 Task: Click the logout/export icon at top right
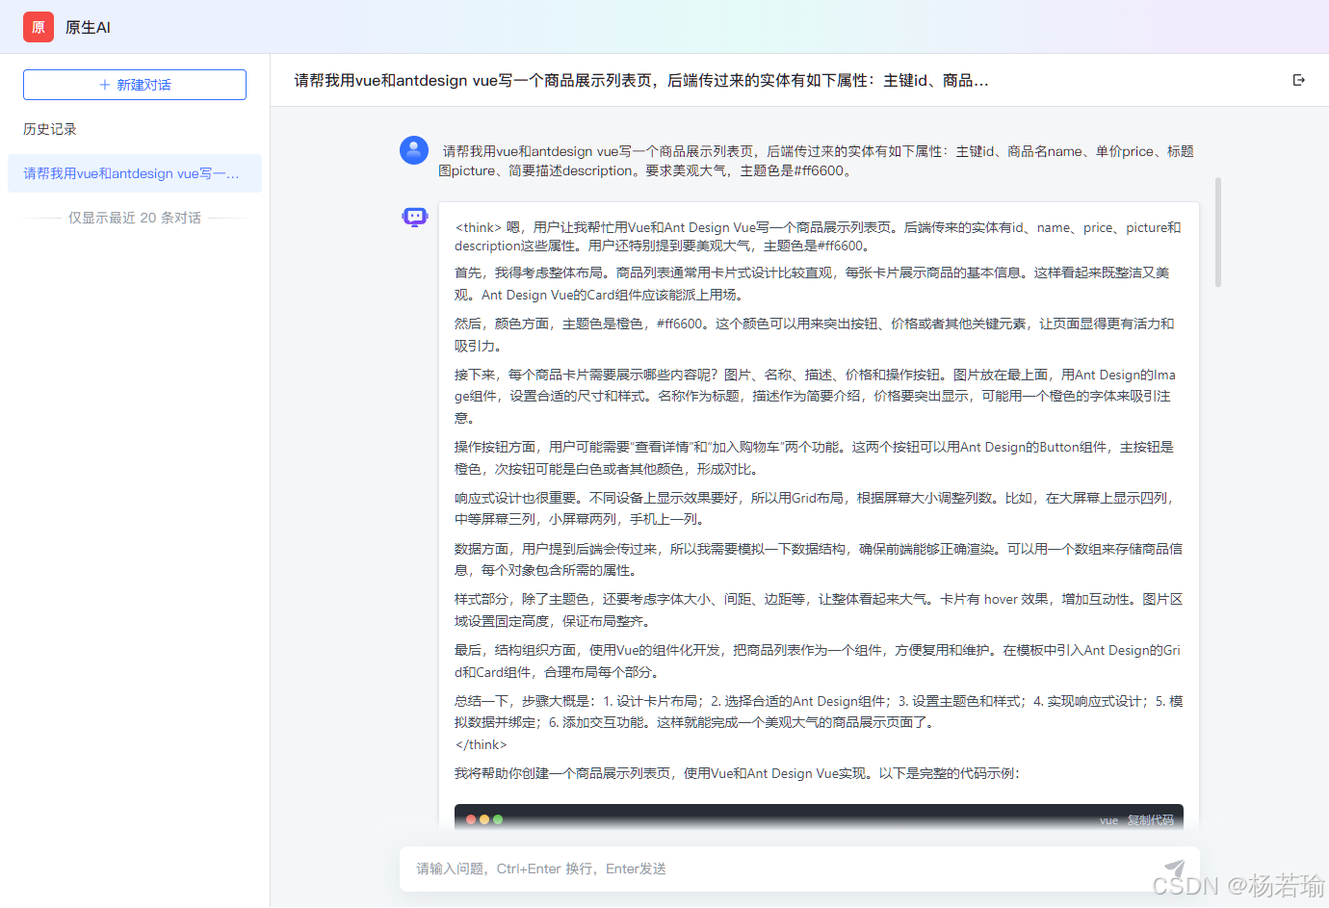(x=1298, y=80)
